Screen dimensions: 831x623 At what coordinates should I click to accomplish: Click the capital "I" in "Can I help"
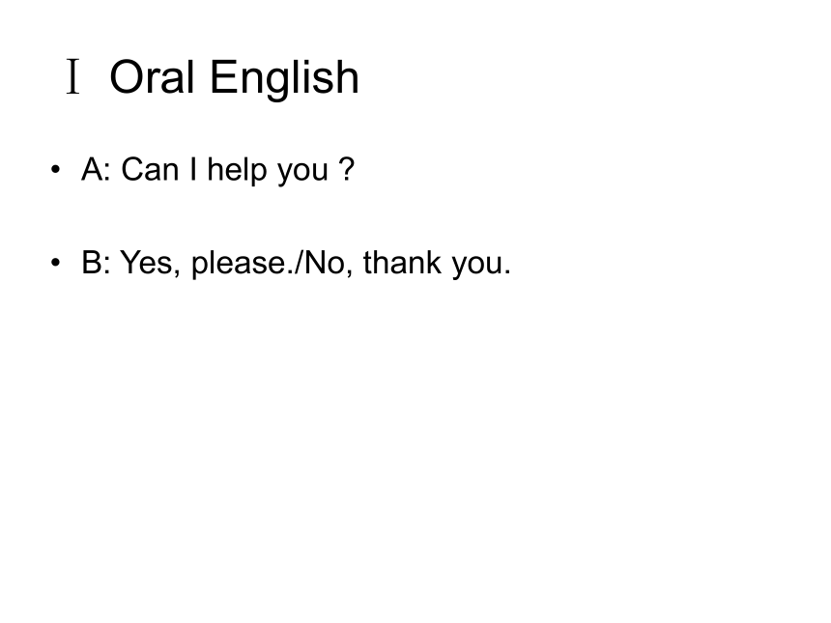193,170
